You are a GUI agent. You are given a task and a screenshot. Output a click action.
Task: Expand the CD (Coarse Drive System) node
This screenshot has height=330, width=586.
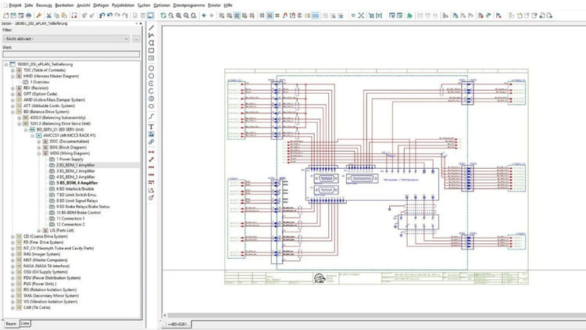point(12,236)
